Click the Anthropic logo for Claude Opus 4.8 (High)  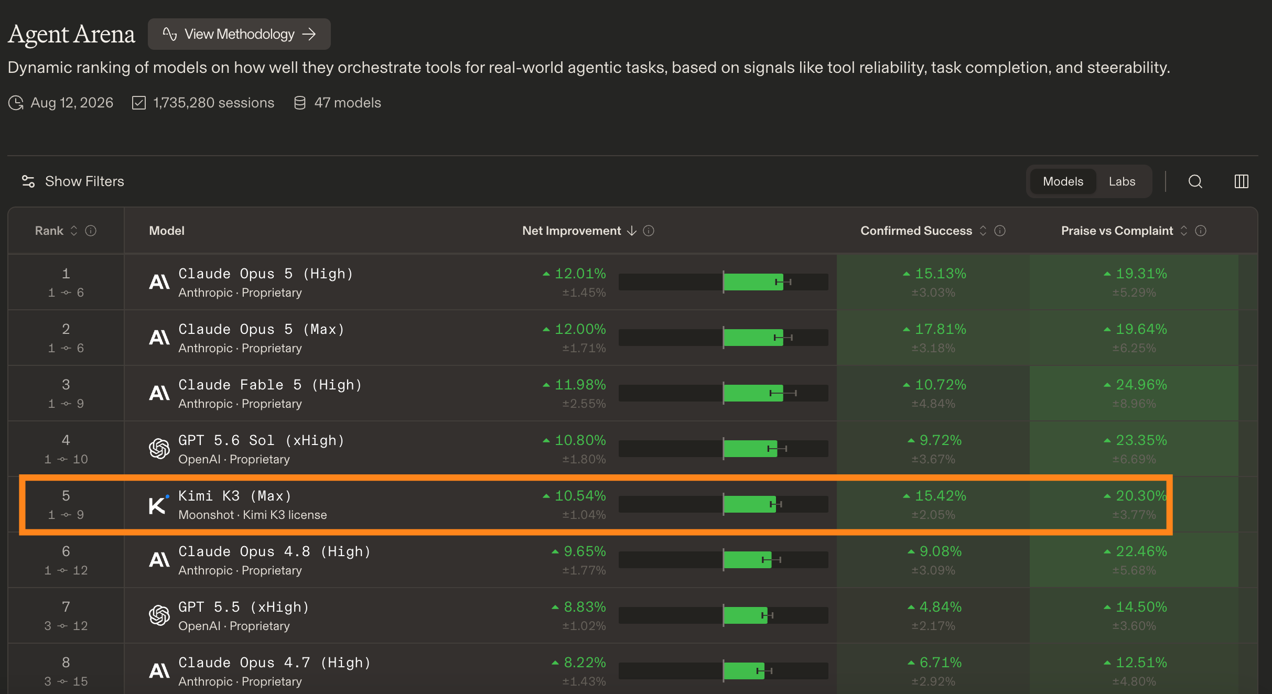coord(159,560)
